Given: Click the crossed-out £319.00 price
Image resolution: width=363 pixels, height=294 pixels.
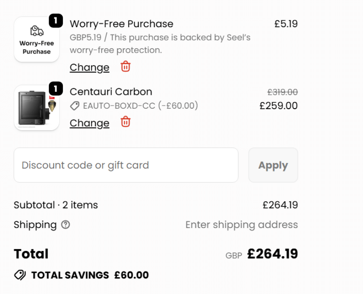Looking at the screenshot, I should (283, 92).
